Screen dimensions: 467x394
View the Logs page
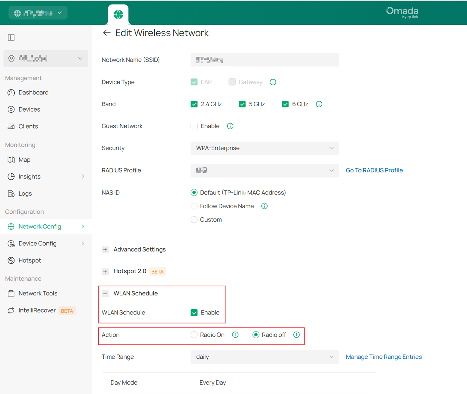click(25, 193)
